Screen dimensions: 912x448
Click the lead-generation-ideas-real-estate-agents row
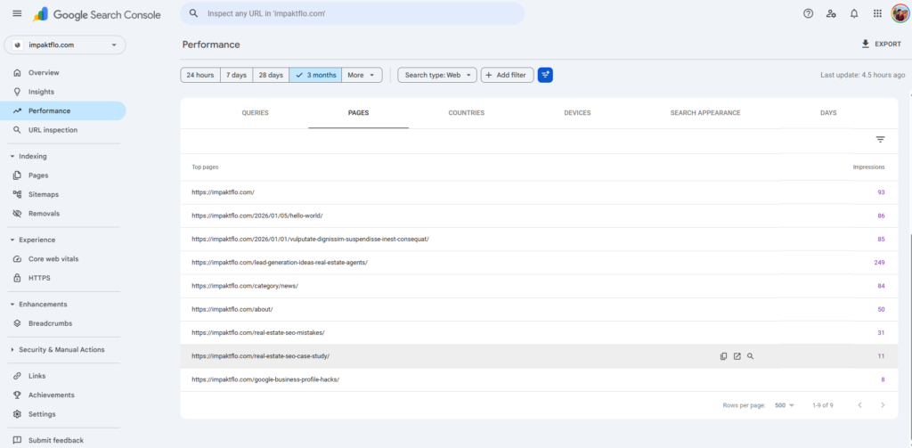click(539, 263)
